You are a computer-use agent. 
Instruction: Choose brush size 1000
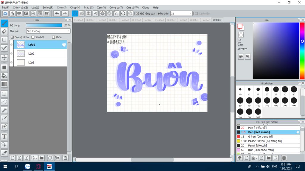[258, 113]
